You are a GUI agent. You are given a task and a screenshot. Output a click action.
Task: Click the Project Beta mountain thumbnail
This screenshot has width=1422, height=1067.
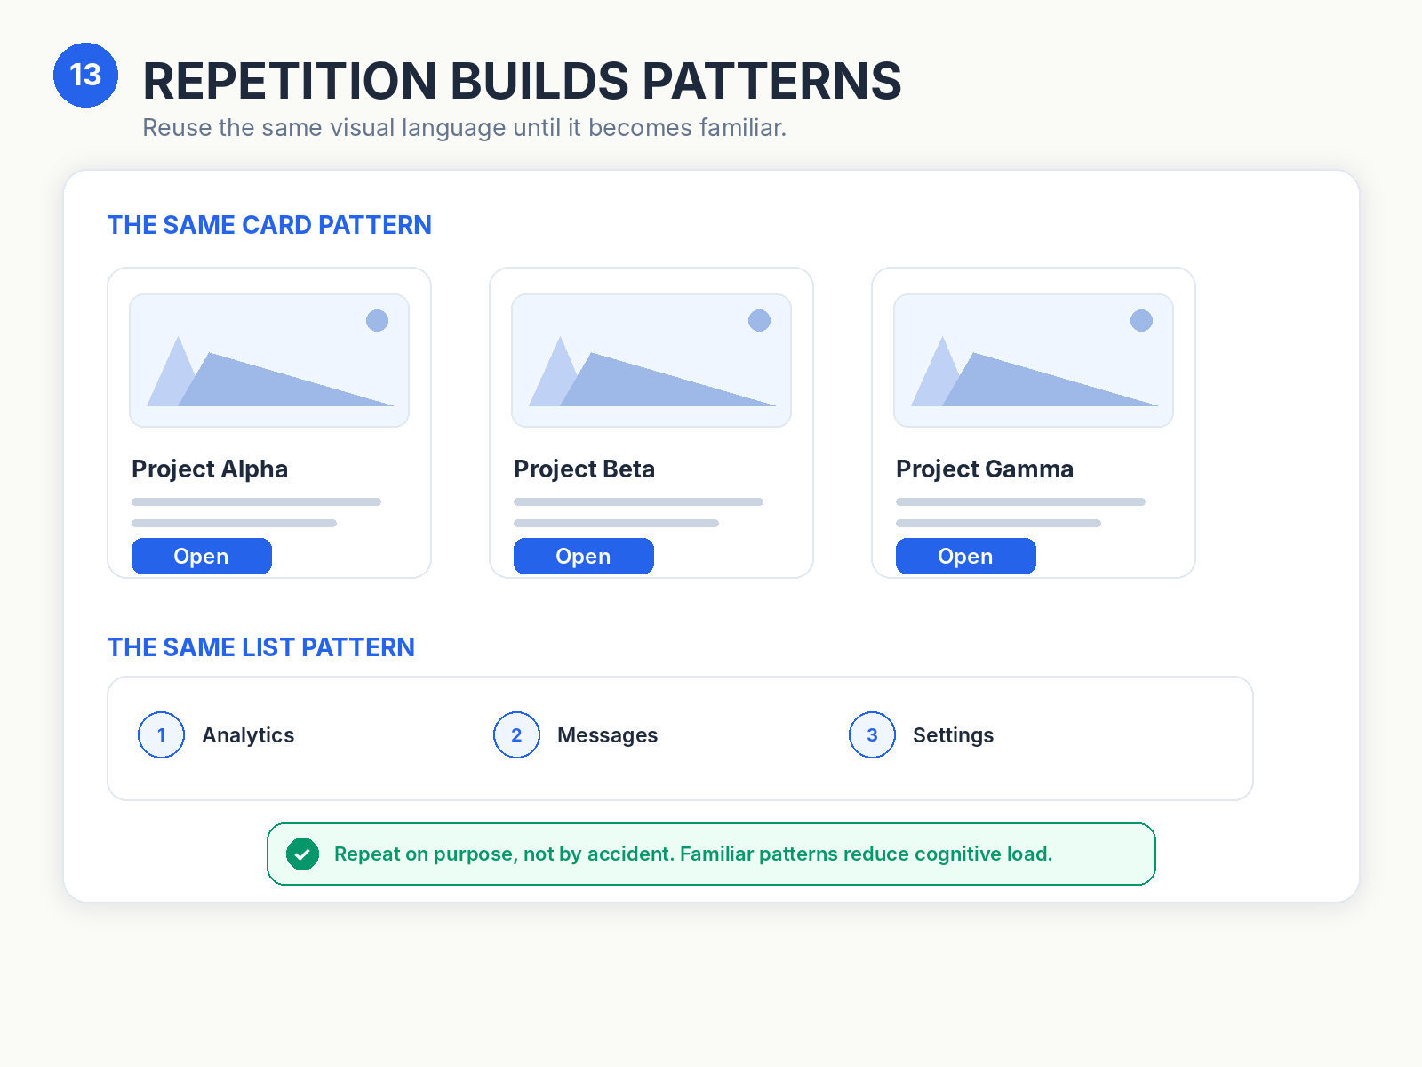(651, 360)
